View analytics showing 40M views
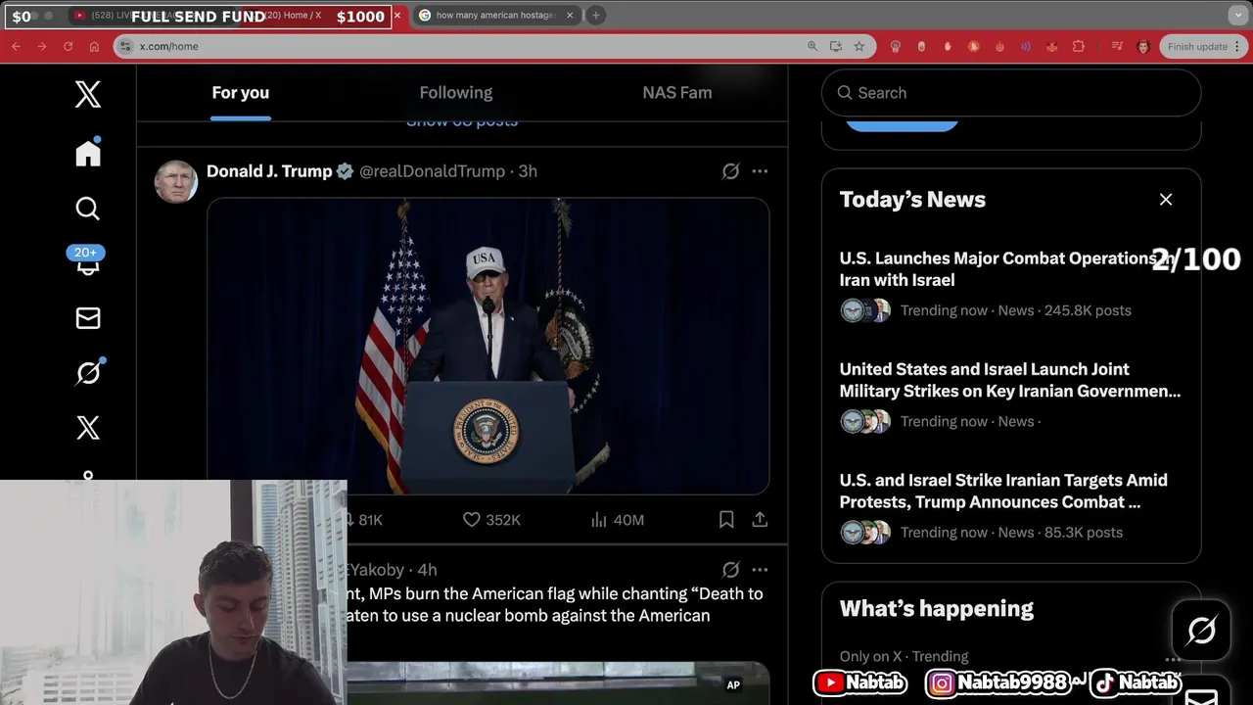 click(x=618, y=520)
